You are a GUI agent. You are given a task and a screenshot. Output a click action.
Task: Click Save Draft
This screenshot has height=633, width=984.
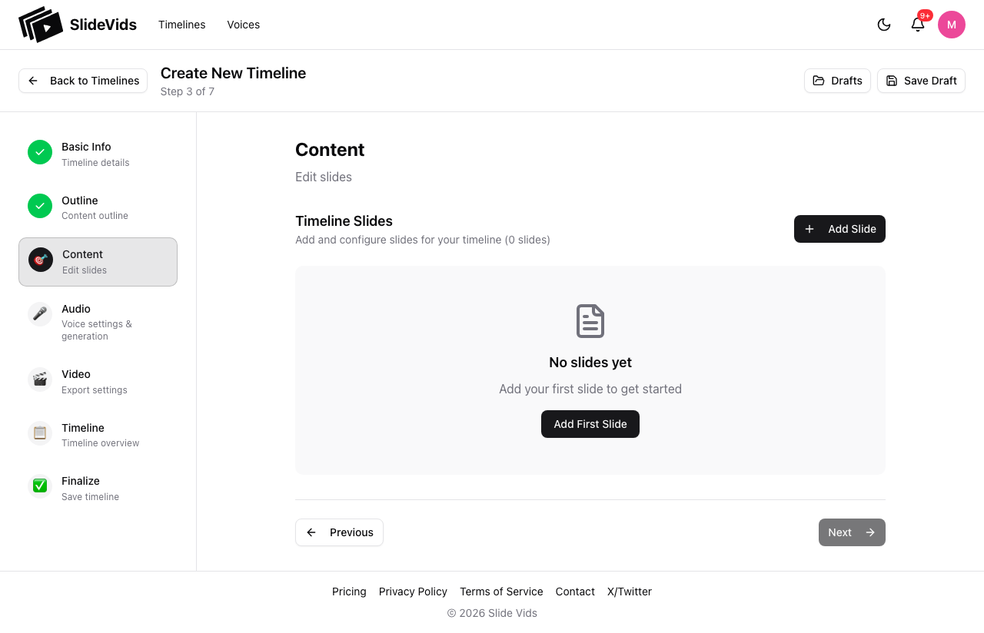coord(921,80)
